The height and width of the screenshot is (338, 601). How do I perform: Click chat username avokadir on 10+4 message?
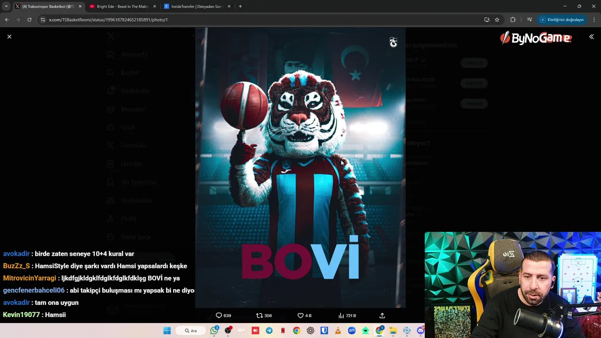point(16,253)
